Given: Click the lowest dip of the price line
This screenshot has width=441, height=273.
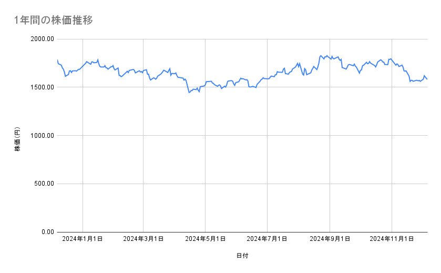Looking at the screenshot, I should (189, 93).
